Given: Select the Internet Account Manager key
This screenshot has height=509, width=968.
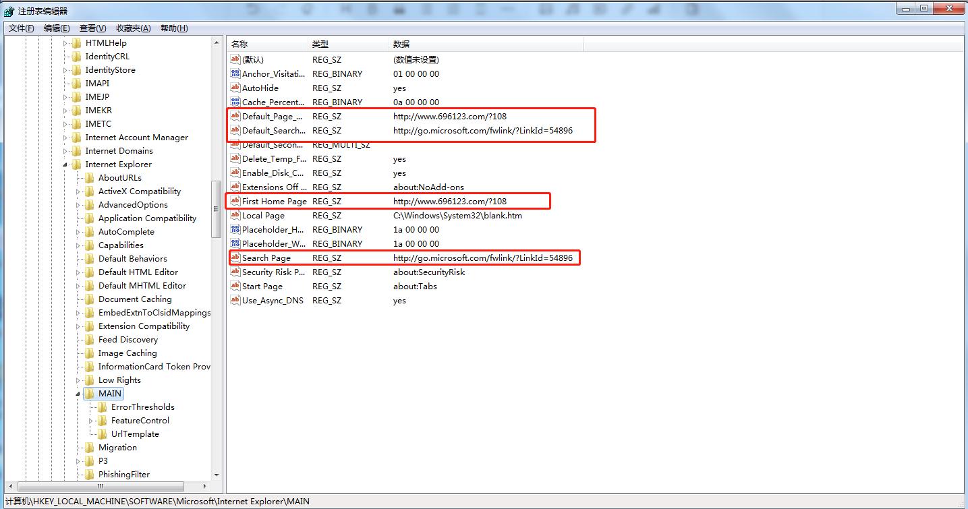Looking at the screenshot, I should click(x=137, y=137).
